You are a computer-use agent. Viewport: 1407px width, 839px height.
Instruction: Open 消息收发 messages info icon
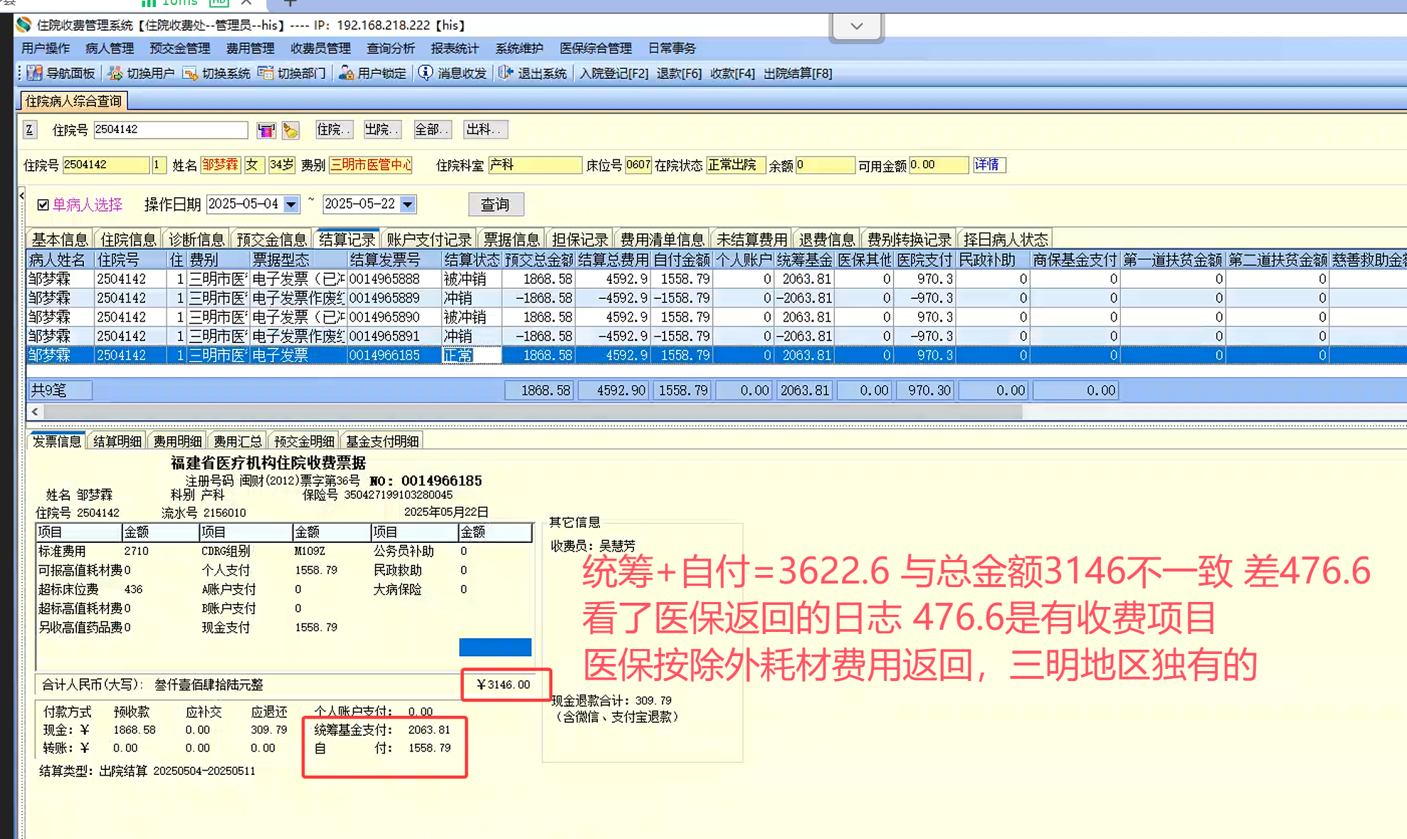426,73
